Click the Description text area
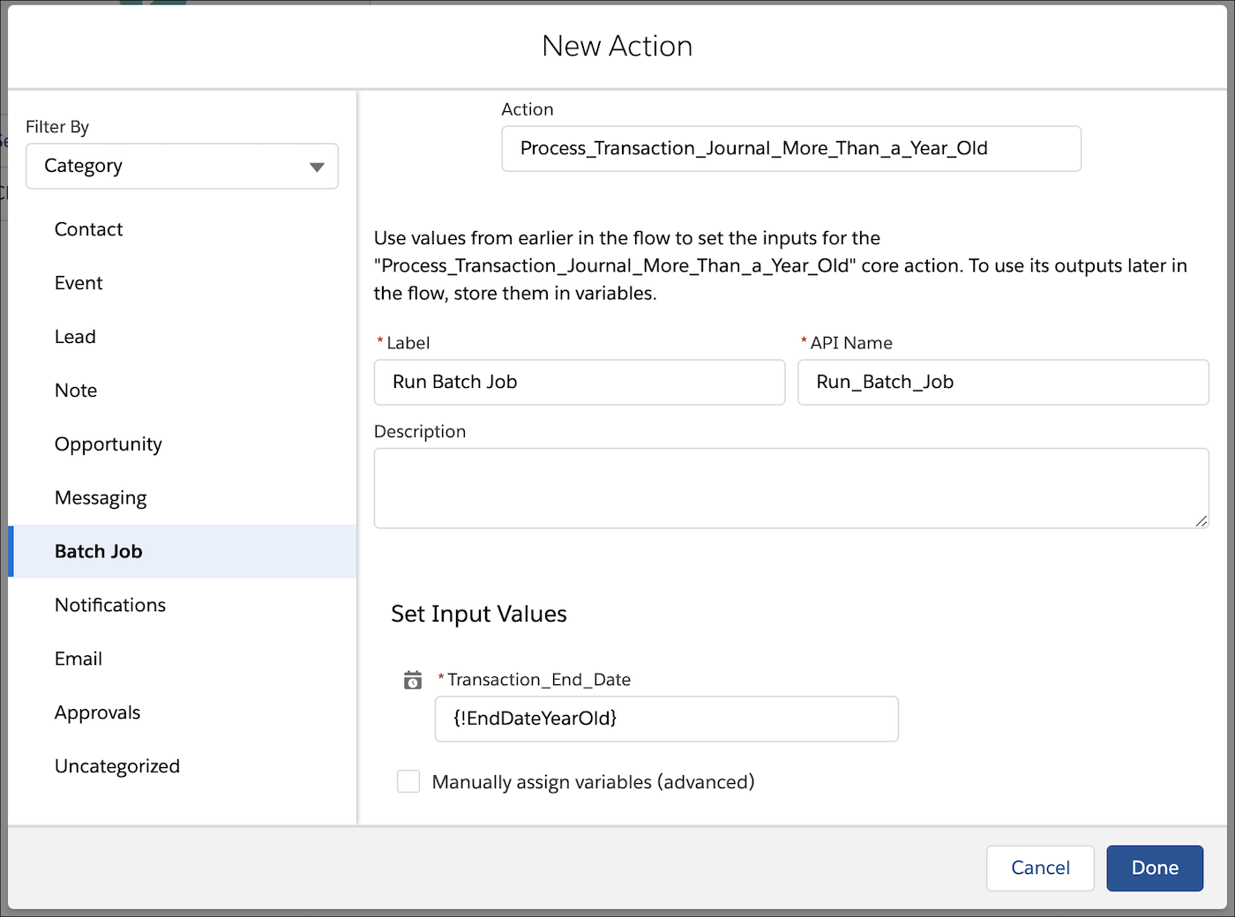This screenshot has width=1235, height=917. 790,488
